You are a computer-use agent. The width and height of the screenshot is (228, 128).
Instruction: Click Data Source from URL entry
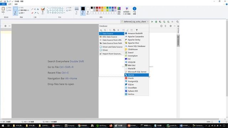tap(112, 40)
